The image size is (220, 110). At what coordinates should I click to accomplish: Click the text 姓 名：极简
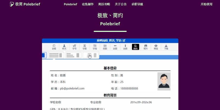58,75
